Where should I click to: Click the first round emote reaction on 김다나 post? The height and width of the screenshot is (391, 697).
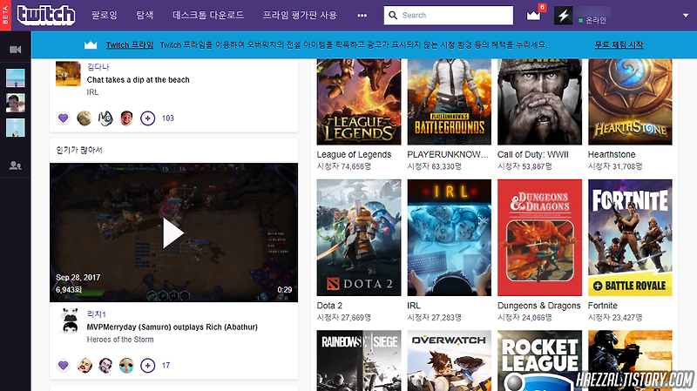[x=84, y=118]
